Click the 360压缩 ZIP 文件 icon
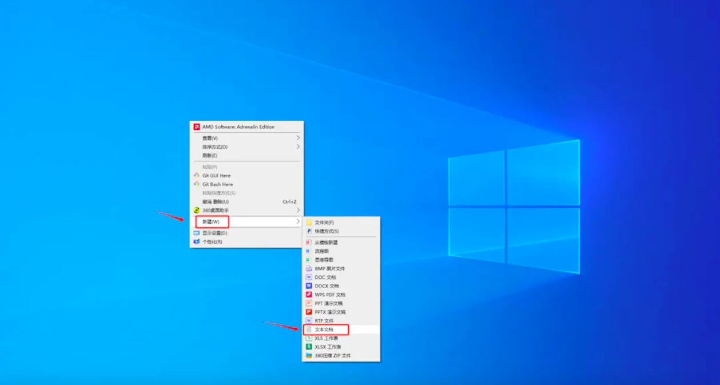Image resolution: width=720 pixels, height=385 pixels. [309, 356]
